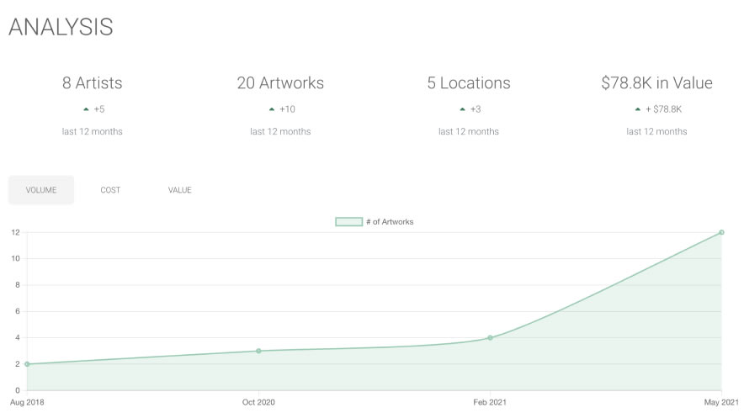This screenshot has width=744, height=418.
Task: Click the $78.8K in Value statistic
Action: (x=656, y=83)
